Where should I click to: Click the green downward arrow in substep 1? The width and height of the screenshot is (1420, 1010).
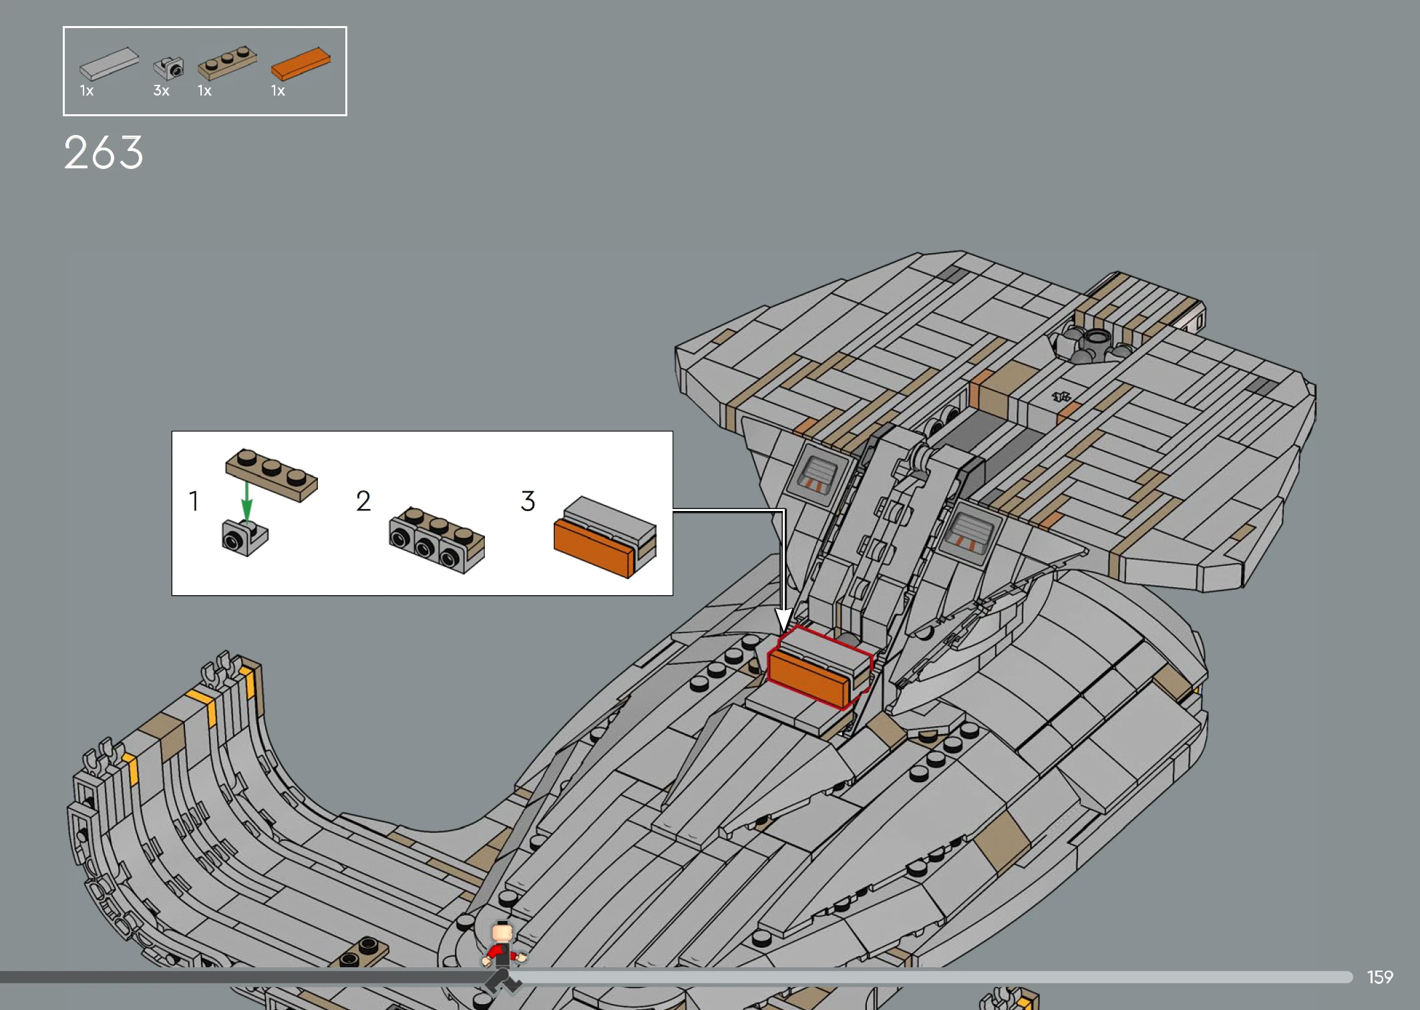point(246,501)
